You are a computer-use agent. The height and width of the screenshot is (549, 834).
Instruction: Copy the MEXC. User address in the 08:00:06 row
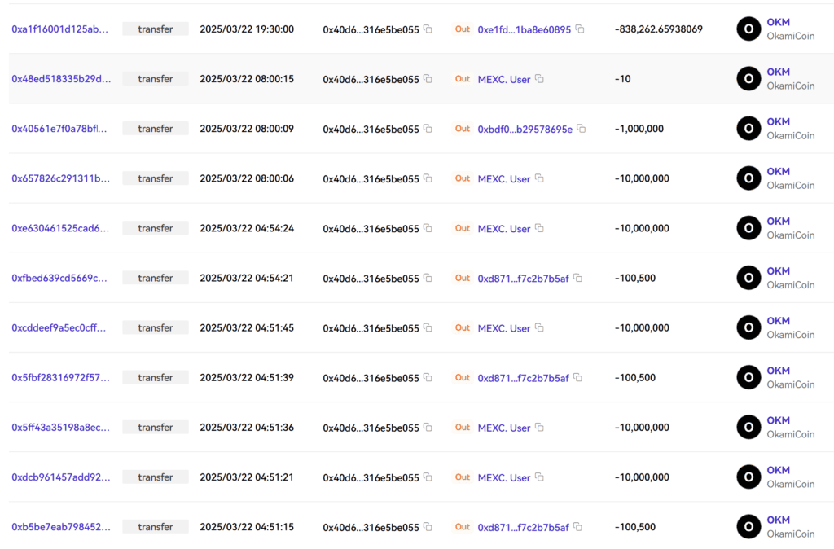pyautogui.click(x=539, y=178)
